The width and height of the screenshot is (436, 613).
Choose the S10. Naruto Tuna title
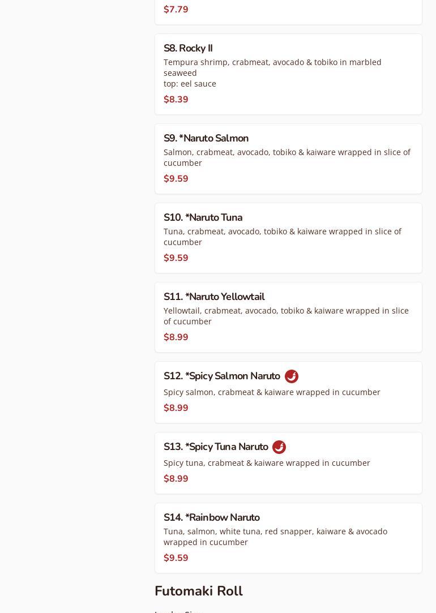point(203,218)
